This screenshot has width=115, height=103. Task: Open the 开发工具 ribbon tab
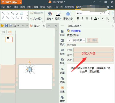(58, 7)
